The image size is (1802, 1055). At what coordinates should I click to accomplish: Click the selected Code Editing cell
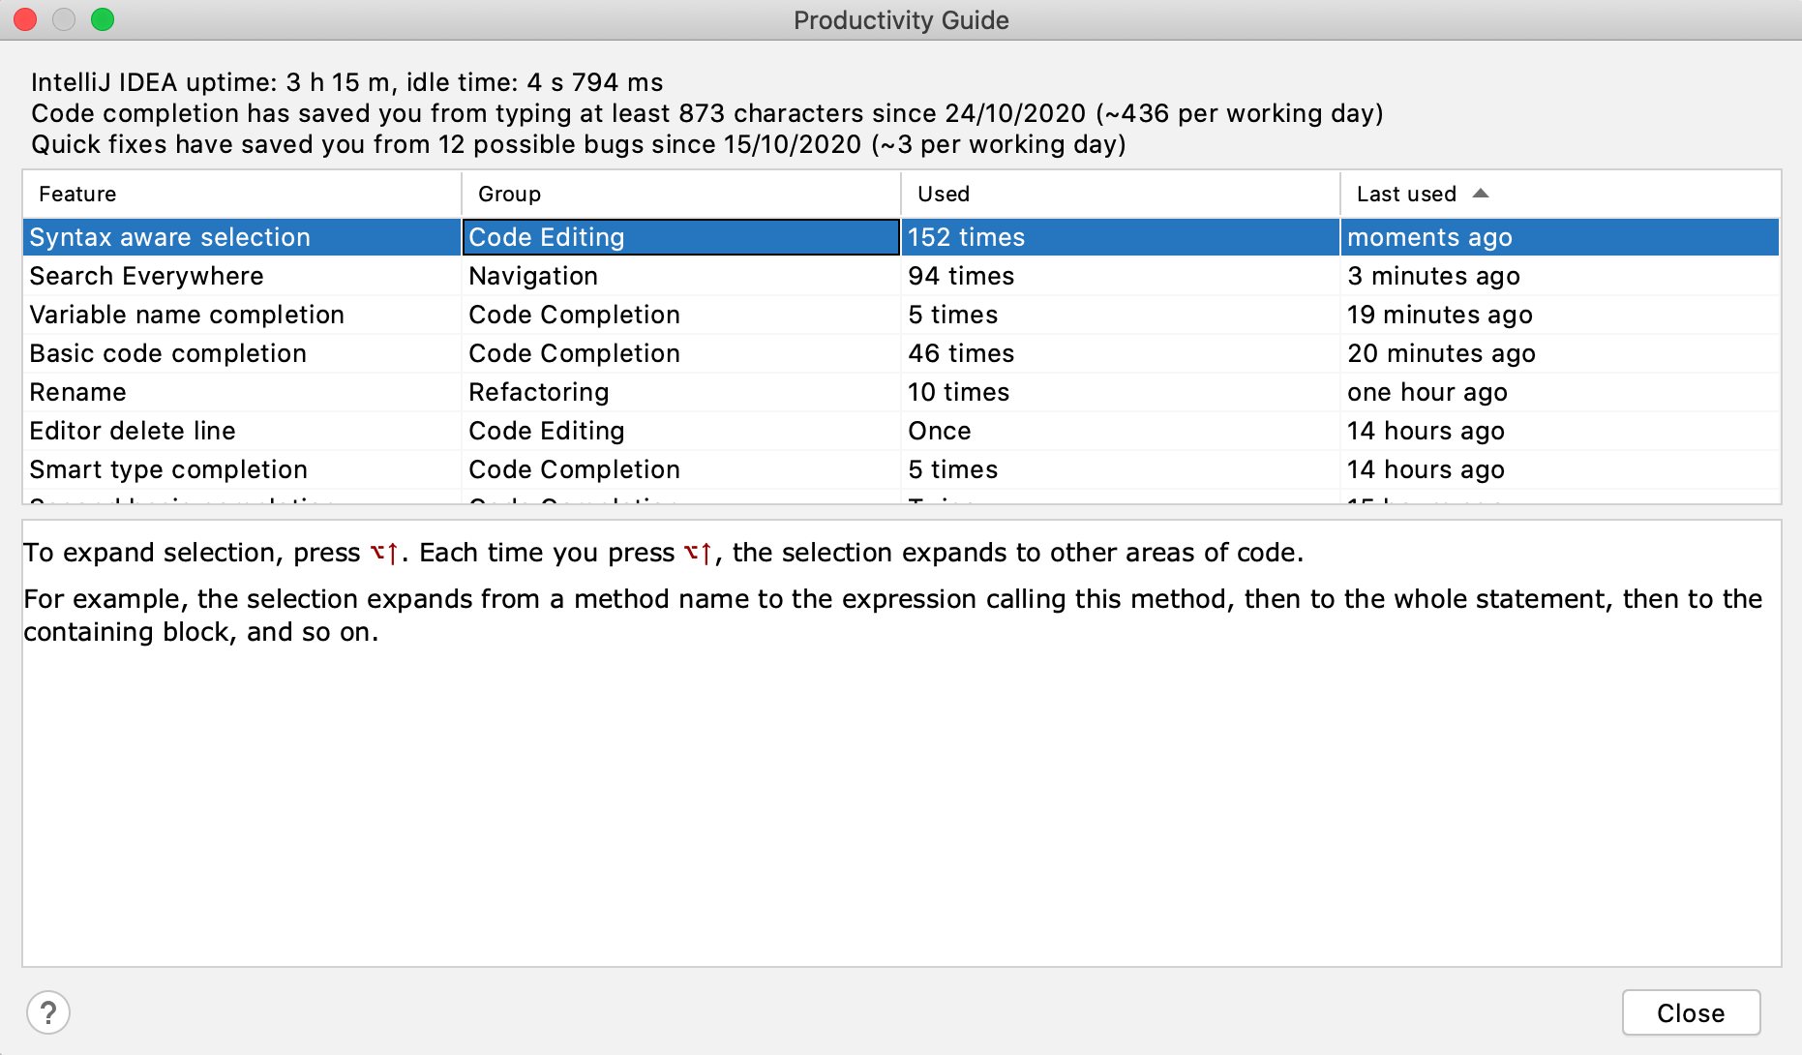(681, 237)
